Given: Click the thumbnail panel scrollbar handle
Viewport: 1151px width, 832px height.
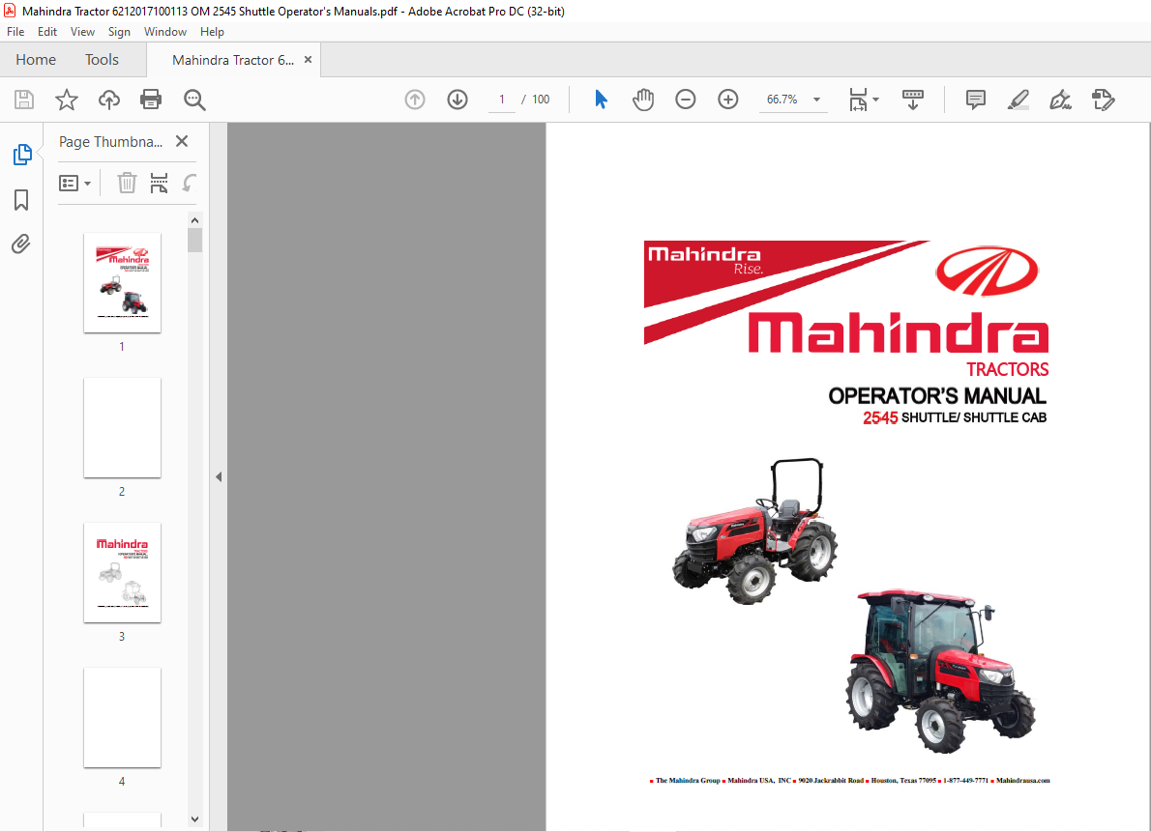Looking at the screenshot, I should click(194, 240).
